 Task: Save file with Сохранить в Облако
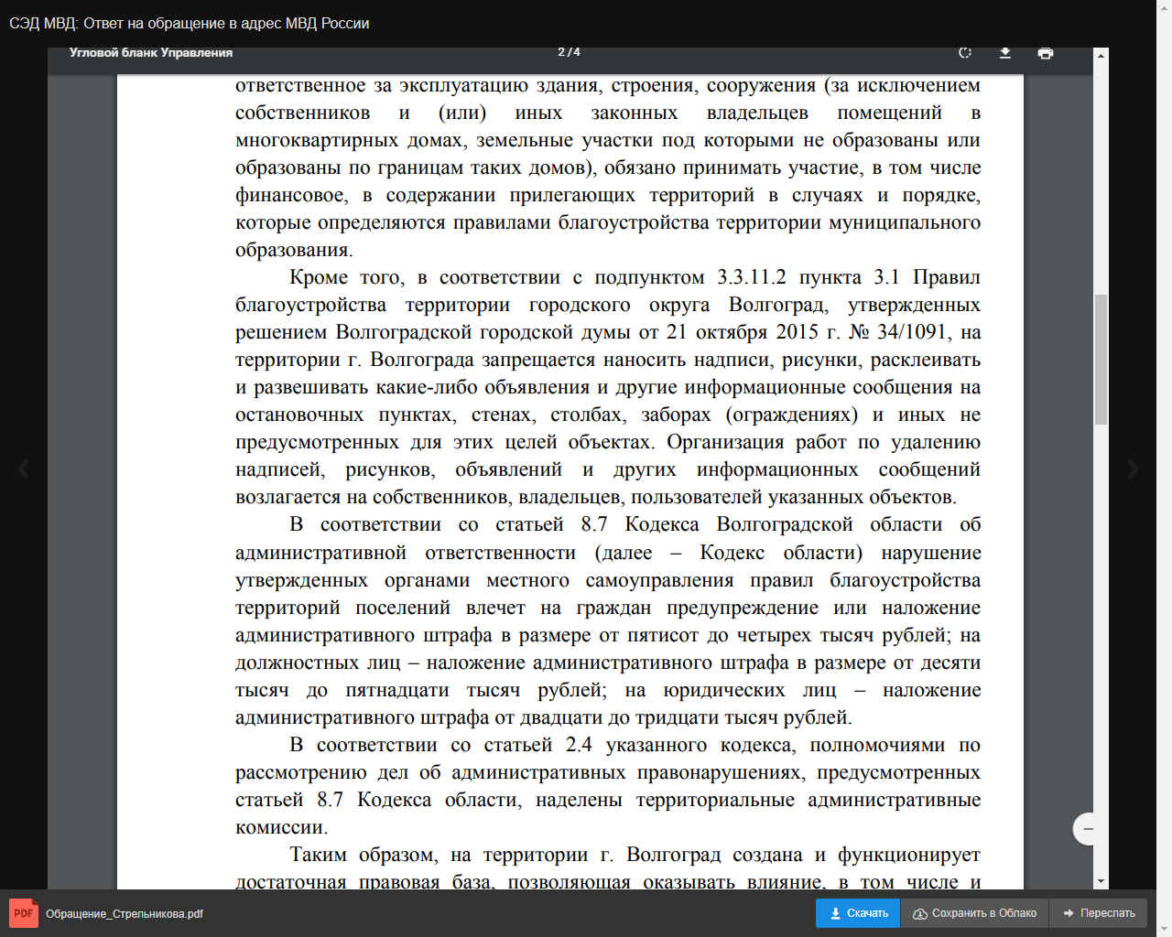(974, 913)
